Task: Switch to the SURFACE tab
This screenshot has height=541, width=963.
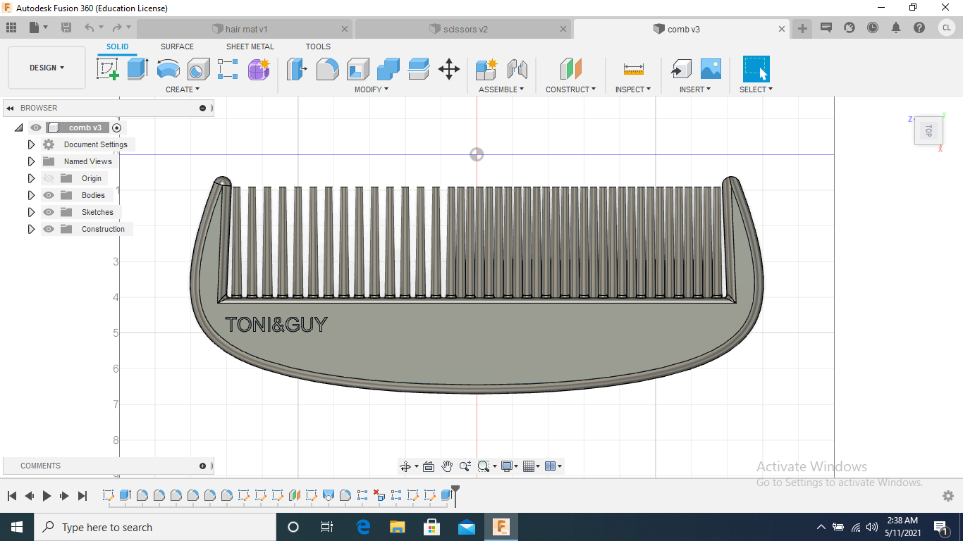Action: point(177,46)
